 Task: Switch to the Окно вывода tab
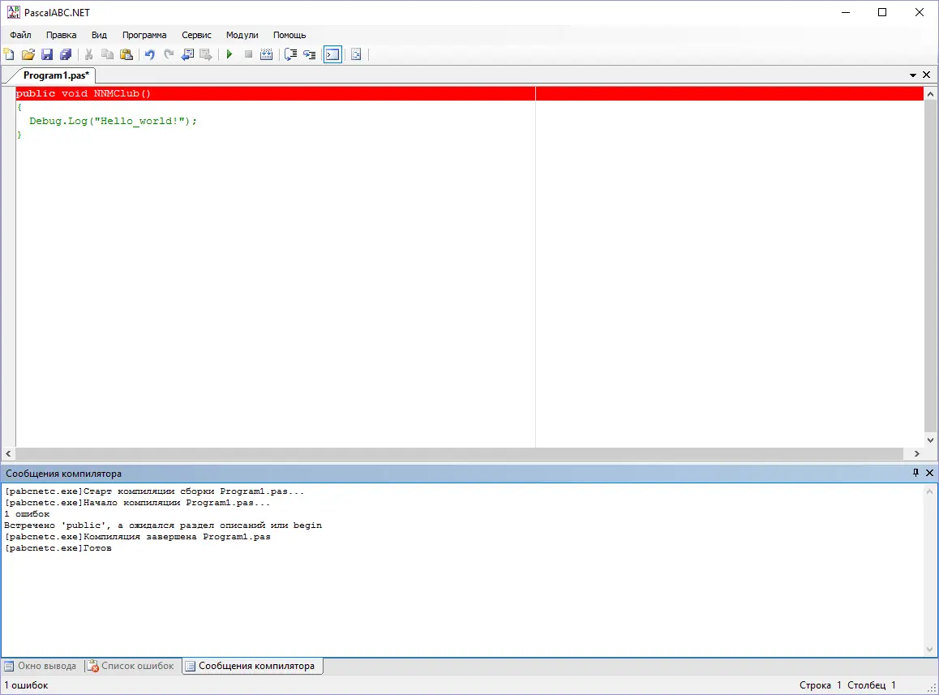click(x=41, y=666)
